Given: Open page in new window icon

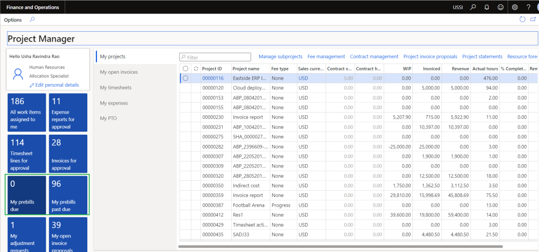Looking at the screenshot, I should pyautogui.click(x=533, y=19).
